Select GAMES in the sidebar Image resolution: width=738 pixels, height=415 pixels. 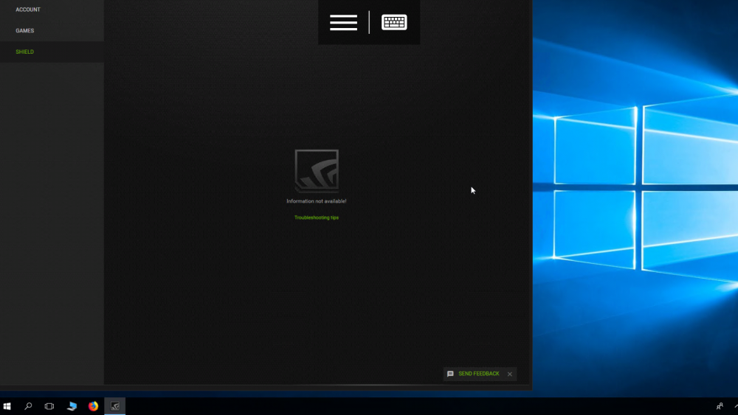[x=25, y=30]
